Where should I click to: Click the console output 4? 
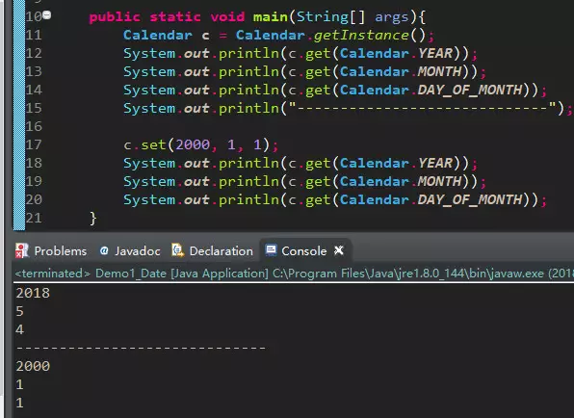20,329
